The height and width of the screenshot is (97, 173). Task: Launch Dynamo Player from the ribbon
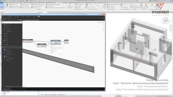click(157, 6)
